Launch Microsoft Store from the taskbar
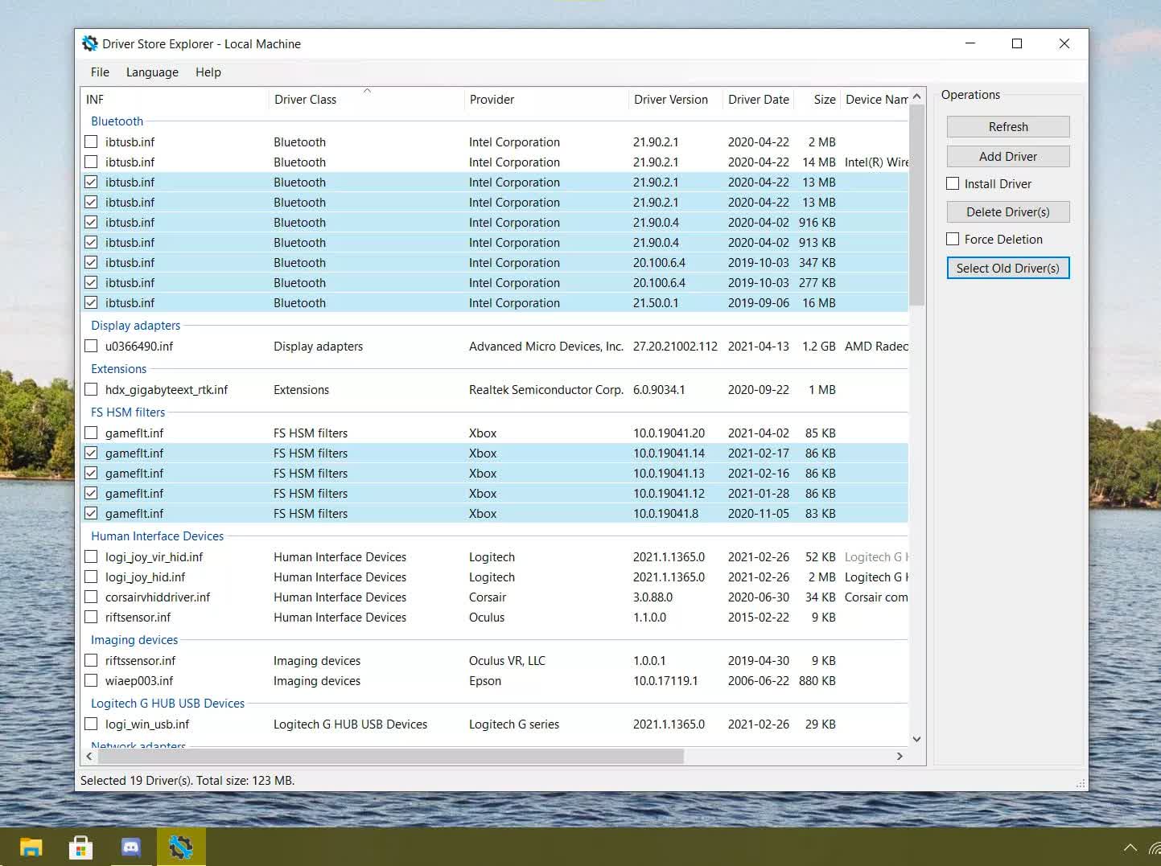This screenshot has width=1161, height=866. pyautogui.click(x=80, y=847)
